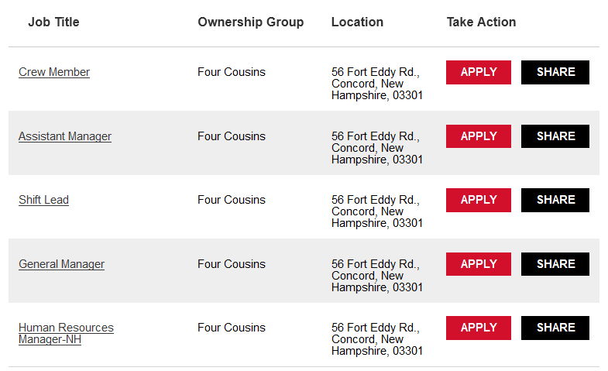Share the Assistant Manager job
The width and height of the screenshot is (608, 371).
(555, 136)
